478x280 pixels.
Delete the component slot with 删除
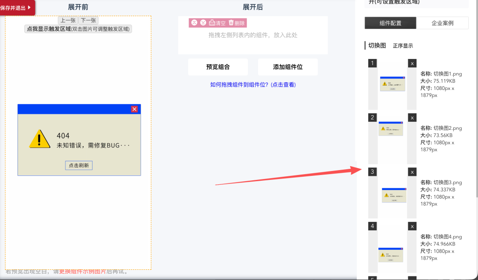pos(237,23)
